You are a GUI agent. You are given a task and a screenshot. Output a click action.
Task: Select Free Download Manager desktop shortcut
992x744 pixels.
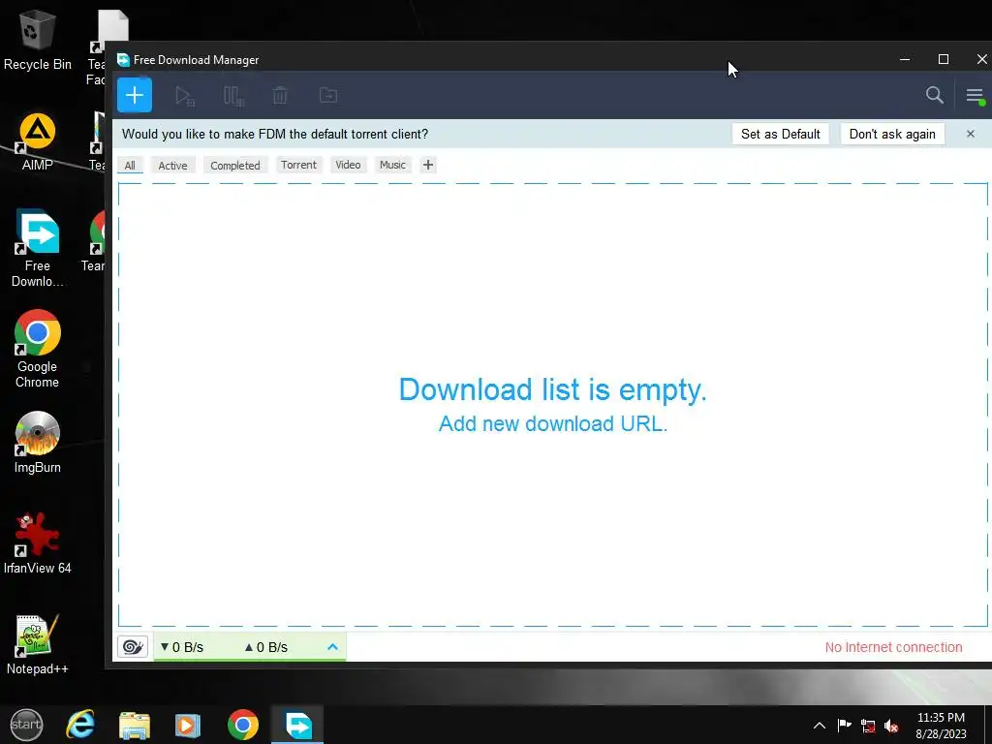tap(38, 248)
